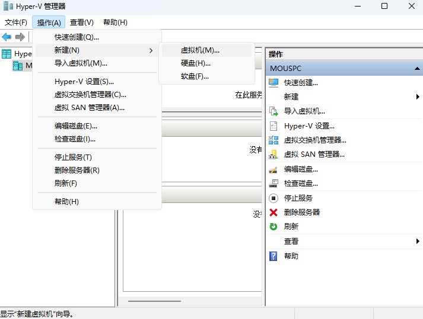Open the 帮助(H) menu in menu bar
Viewport: 423px width, 319px height.
pyautogui.click(x=115, y=22)
